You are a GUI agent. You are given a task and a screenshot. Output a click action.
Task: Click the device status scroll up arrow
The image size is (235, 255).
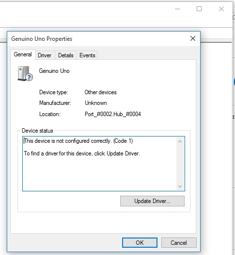180,141
